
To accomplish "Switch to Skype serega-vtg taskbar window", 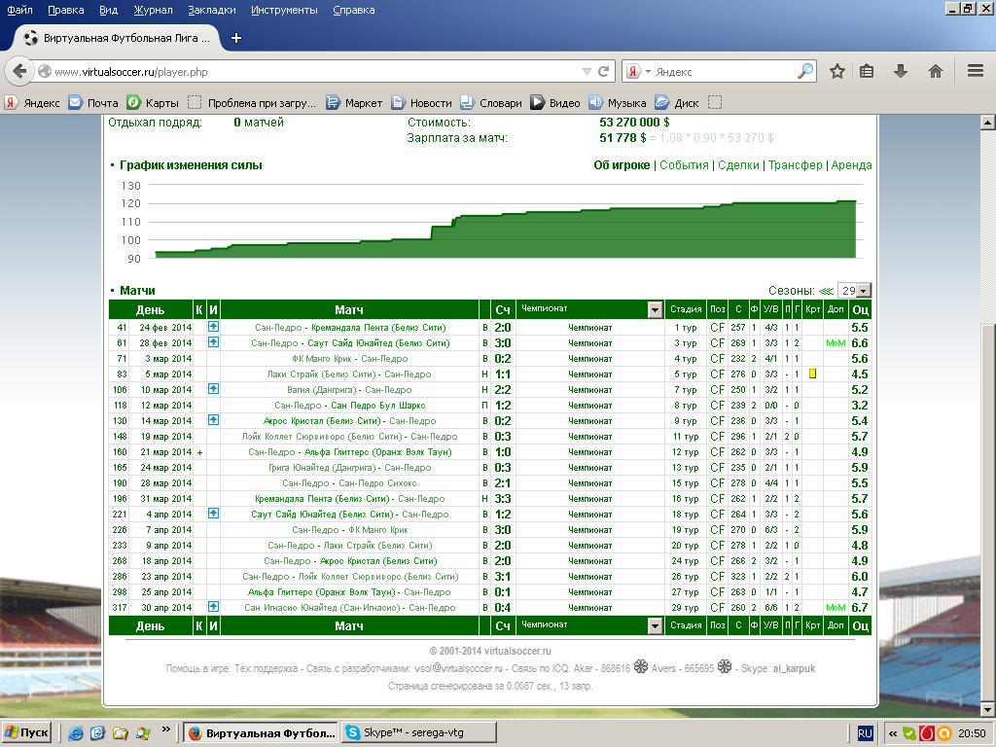I will coord(418,733).
